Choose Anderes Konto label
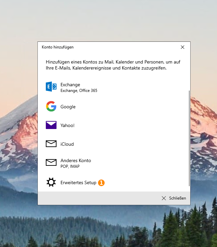 [76, 160]
